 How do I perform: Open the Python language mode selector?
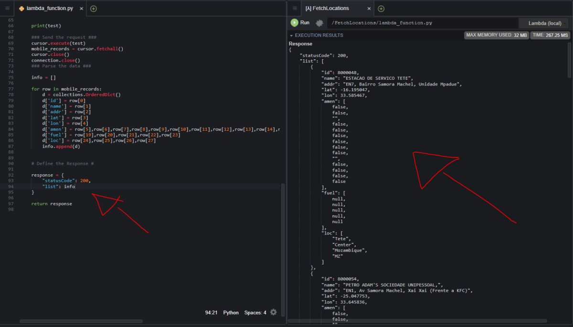point(231,313)
